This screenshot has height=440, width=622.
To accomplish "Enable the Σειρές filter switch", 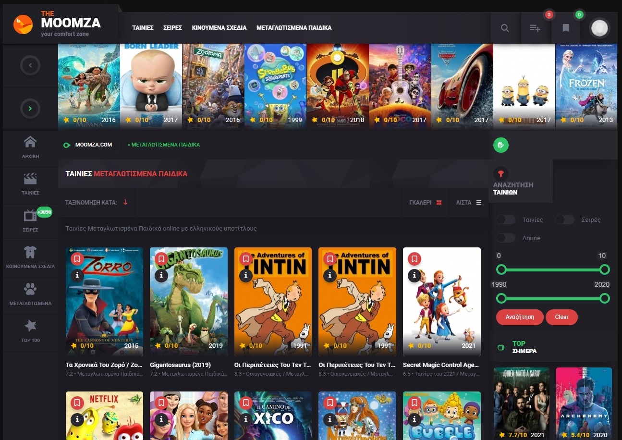I will (x=564, y=220).
